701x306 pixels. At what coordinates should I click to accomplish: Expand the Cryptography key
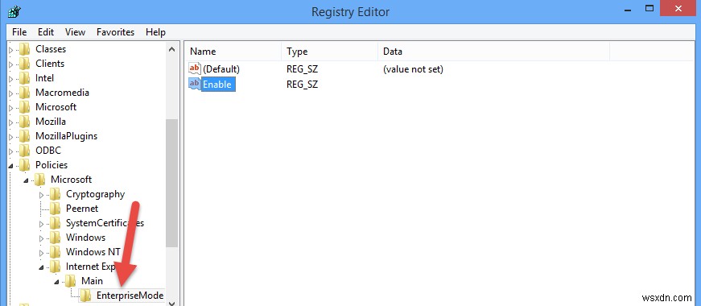(42, 195)
